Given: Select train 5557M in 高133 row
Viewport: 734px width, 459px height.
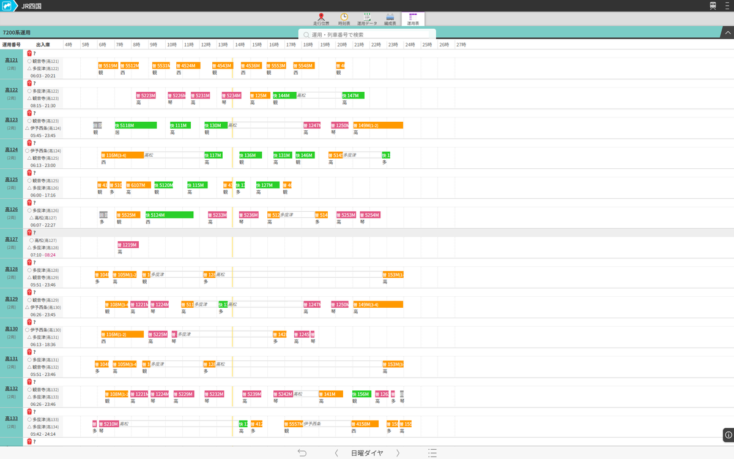Looking at the screenshot, I should coord(294,424).
